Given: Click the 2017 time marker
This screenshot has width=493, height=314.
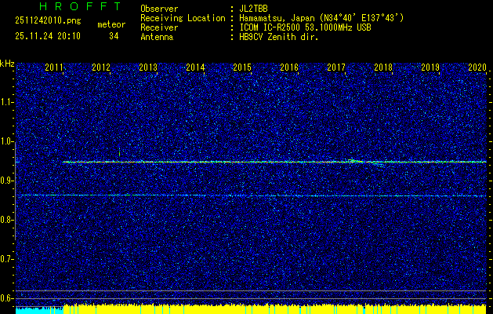Looking at the screenshot, I should 336,68.
